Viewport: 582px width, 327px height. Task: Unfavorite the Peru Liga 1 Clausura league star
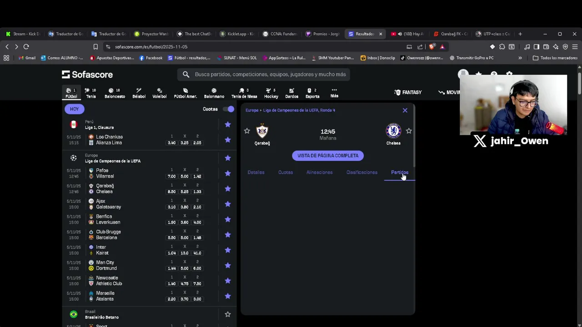228,124
